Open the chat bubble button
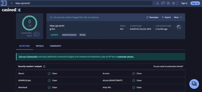Image resolution: width=202 pixels, height=92 pixels. click(x=194, y=84)
